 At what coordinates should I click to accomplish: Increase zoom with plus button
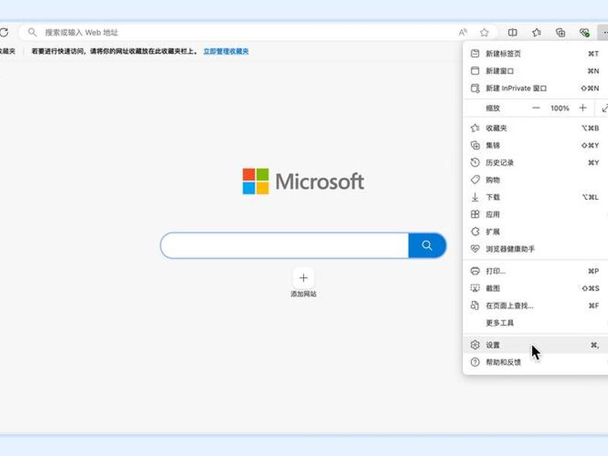tap(583, 108)
